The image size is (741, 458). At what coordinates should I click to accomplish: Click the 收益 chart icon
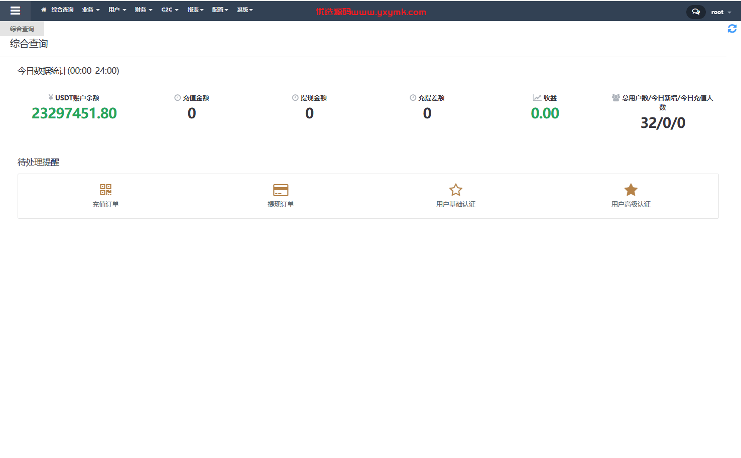537,97
